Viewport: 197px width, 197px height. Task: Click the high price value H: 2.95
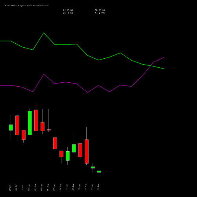pyautogui.click(x=100, y=10)
